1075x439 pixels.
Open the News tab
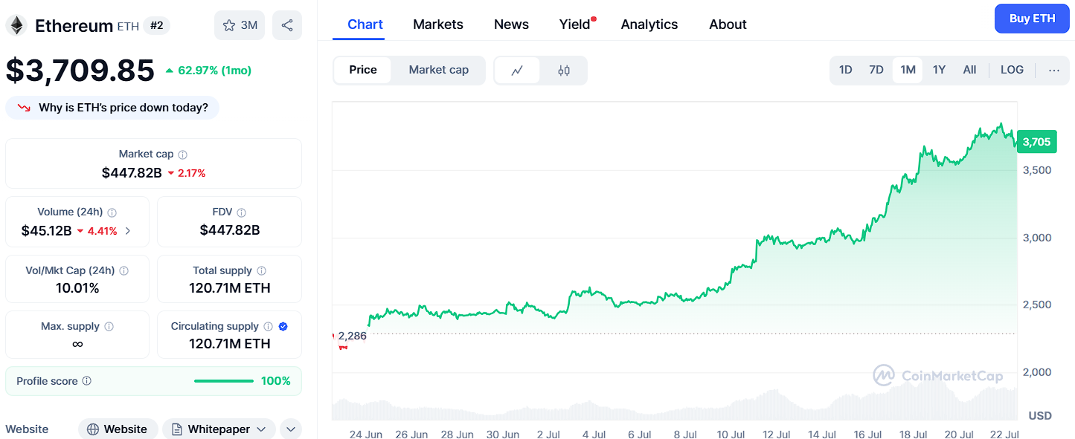[511, 25]
